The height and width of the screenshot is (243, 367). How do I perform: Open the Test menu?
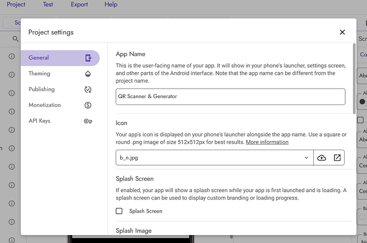(48, 4)
